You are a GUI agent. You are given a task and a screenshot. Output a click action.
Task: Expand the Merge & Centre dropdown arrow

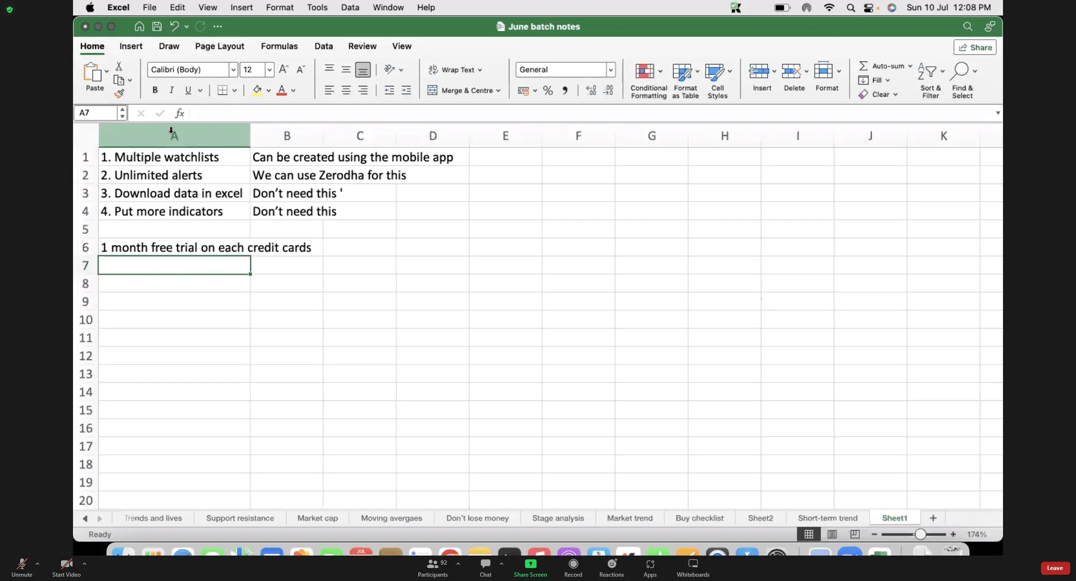pyautogui.click(x=499, y=90)
